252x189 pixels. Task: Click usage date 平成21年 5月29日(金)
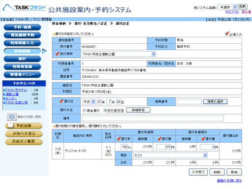[96, 92]
